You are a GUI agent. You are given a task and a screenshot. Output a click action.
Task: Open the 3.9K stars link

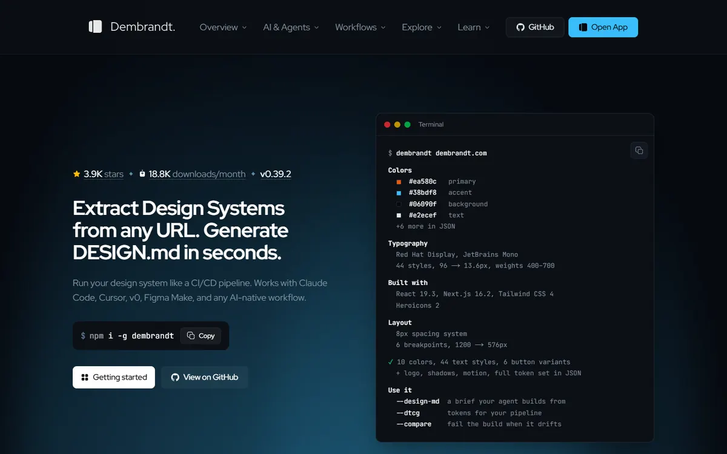pos(104,174)
